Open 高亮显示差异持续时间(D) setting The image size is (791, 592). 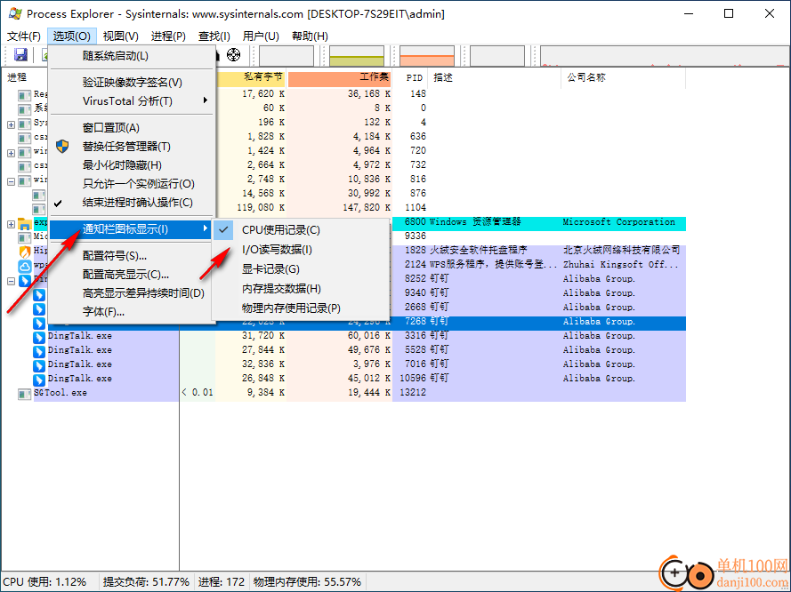tap(132, 293)
